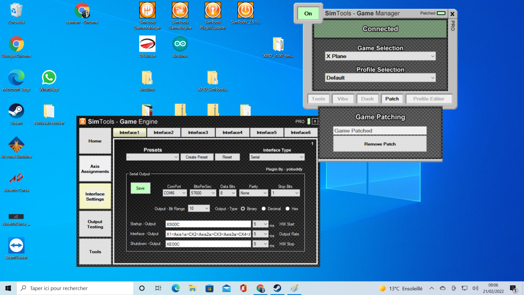The height and width of the screenshot is (295, 524).
Task: Open Office icon in taskbar
Action: click(x=243, y=288)
